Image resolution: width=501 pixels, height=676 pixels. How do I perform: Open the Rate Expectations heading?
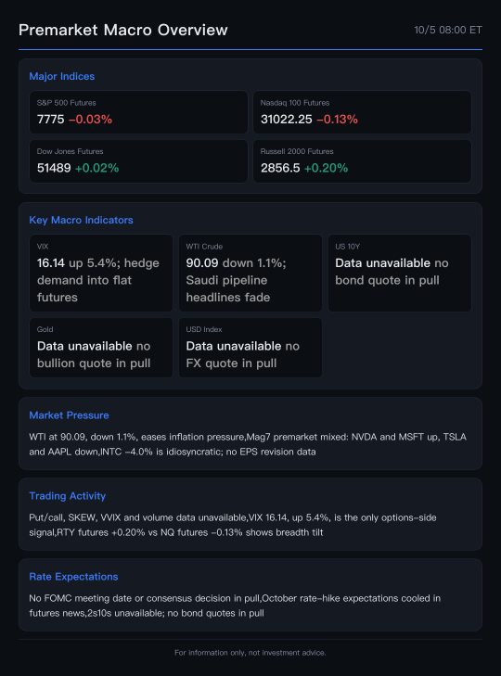tap(73, 577)
